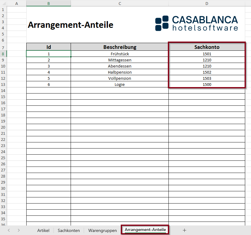
Task: Select the cell containing Mittagessen
Action: [120, 60]
